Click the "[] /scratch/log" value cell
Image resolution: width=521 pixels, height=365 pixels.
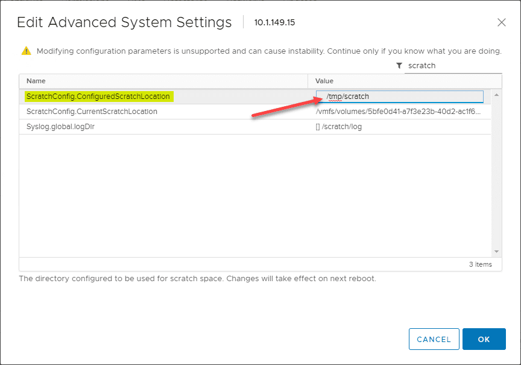click(x=339, y=127)
